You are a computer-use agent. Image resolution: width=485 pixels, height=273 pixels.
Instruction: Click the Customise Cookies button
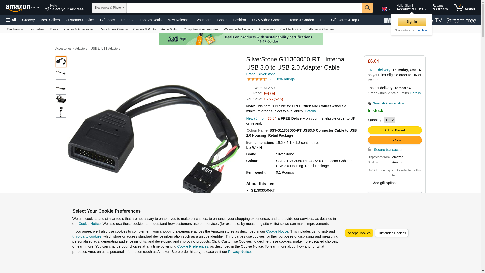[392, 233]
